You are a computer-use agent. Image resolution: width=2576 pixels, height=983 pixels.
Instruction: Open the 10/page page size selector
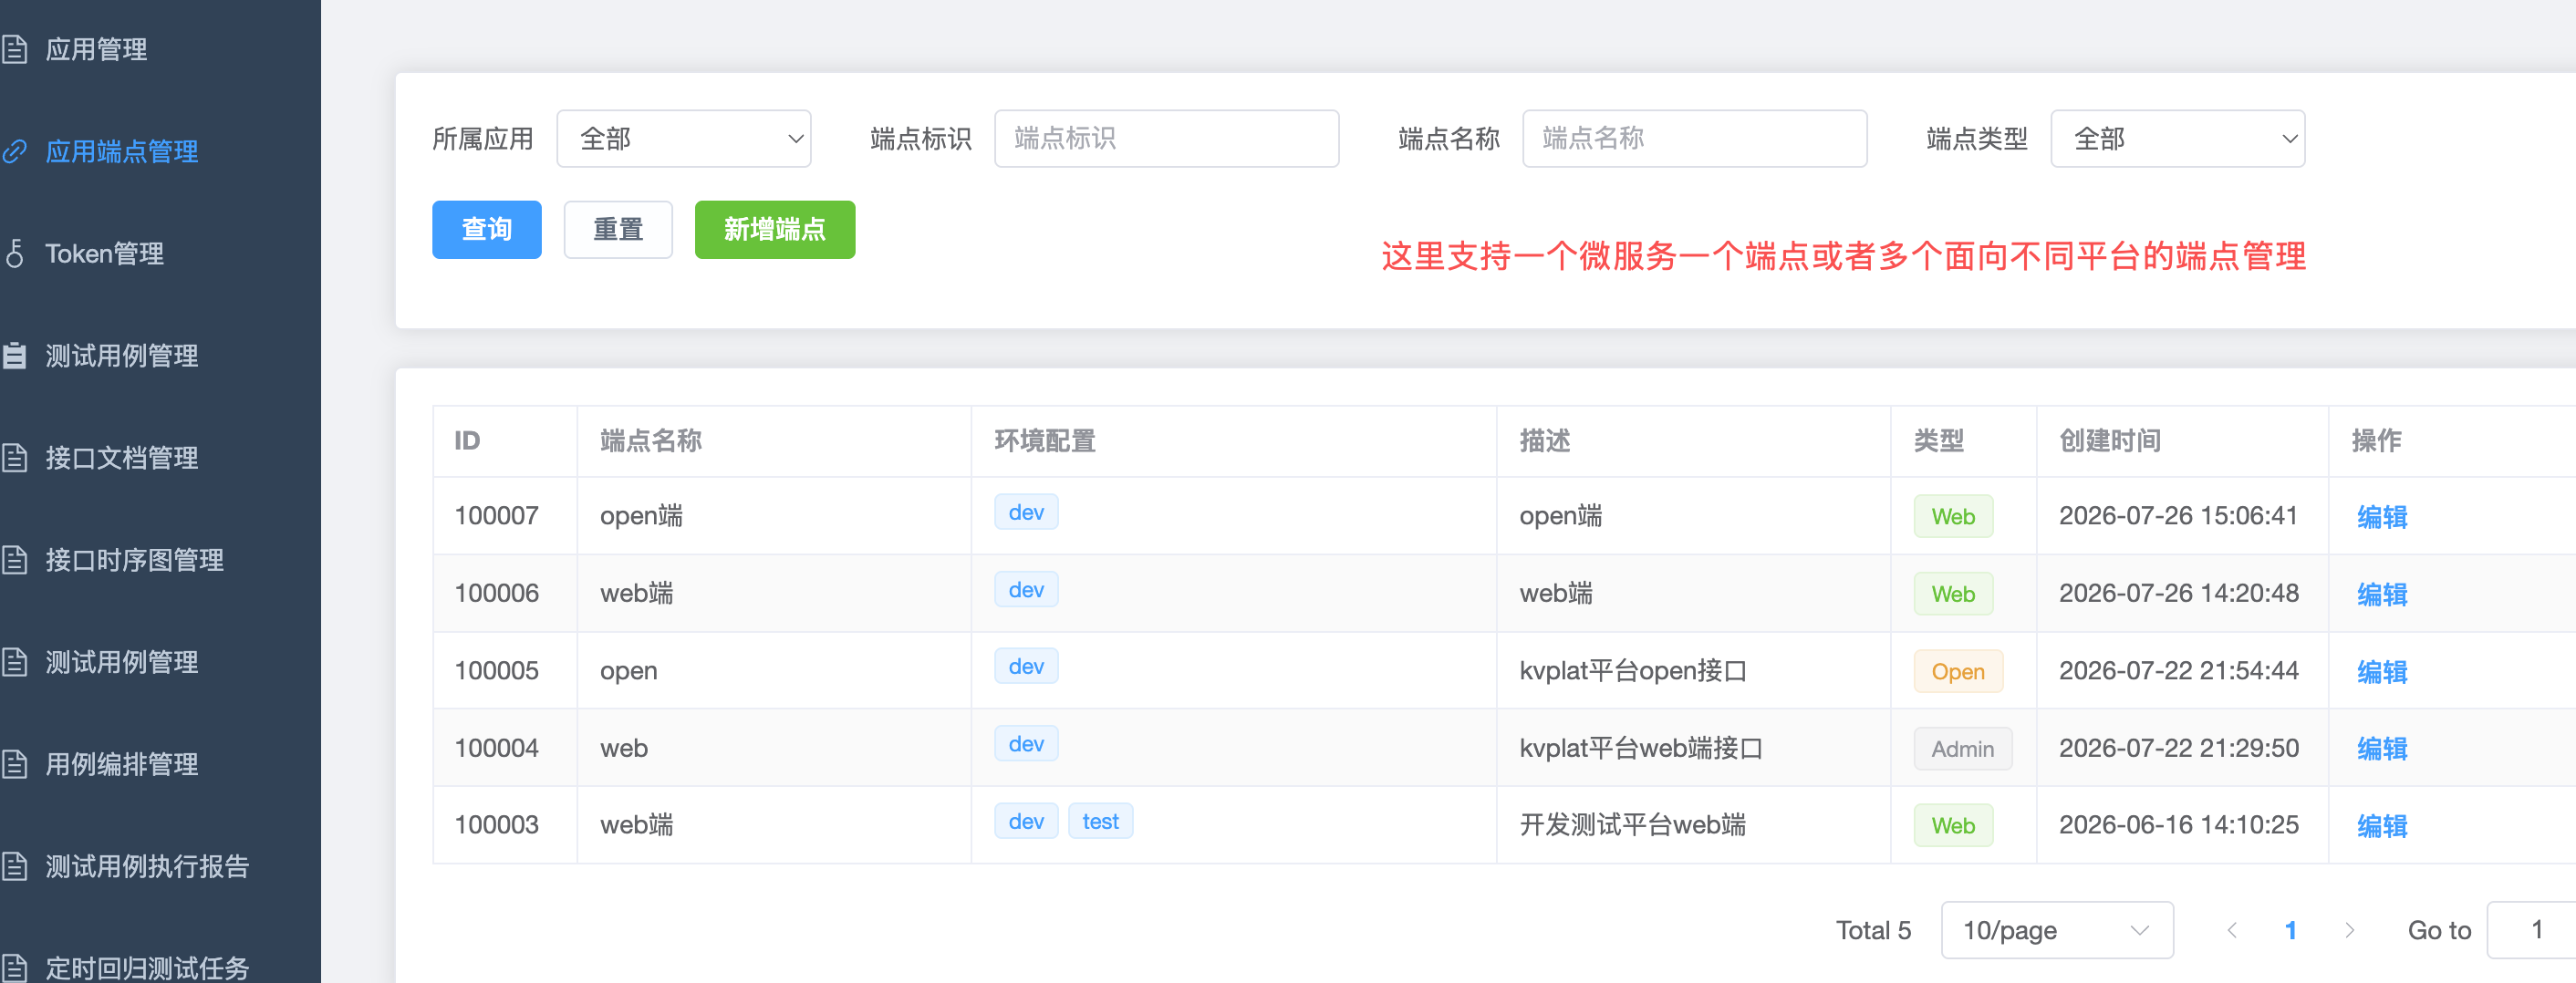click(x=2057, y=930)
